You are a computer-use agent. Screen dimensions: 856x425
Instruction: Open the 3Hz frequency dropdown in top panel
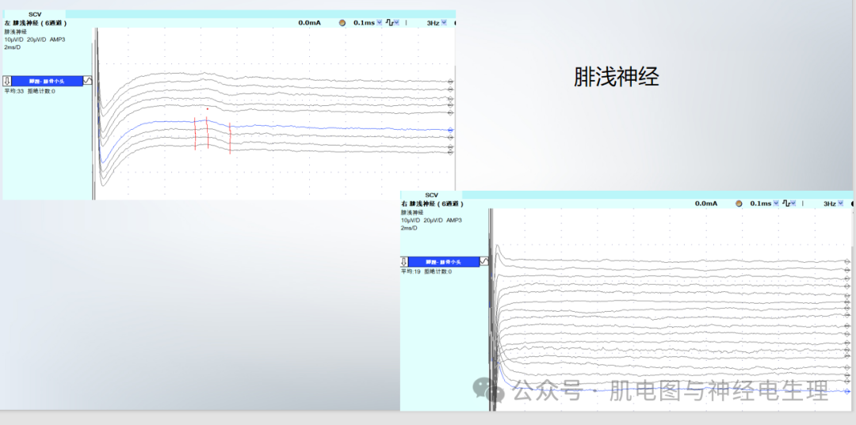click(x=444, y=23)
